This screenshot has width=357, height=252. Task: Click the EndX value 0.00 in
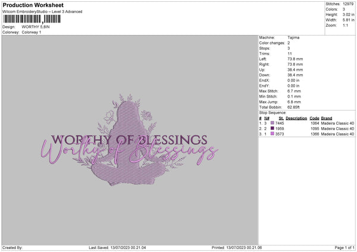point(293,80)
